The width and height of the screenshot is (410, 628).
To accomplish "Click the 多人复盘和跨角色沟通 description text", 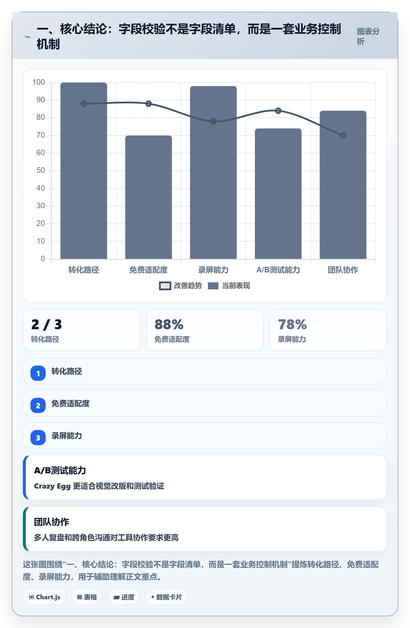I will click(x=106, y=538).
